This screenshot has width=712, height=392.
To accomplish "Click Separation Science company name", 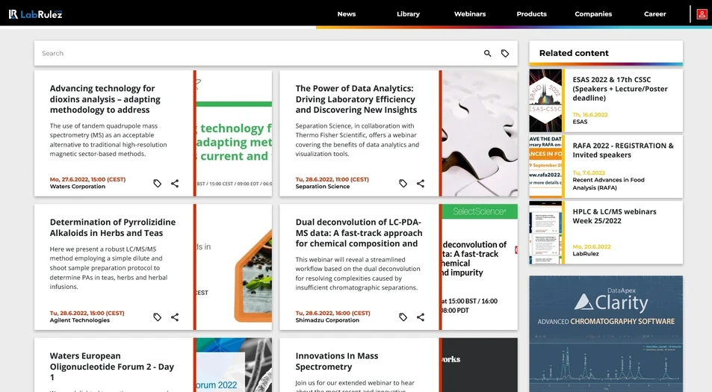I will 323,187.
